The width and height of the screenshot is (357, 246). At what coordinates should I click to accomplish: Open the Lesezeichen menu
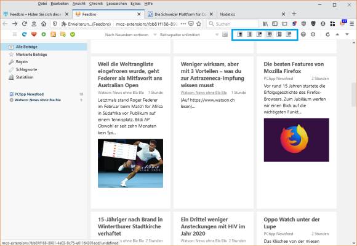pyautogui.click(x=116, y=4)
